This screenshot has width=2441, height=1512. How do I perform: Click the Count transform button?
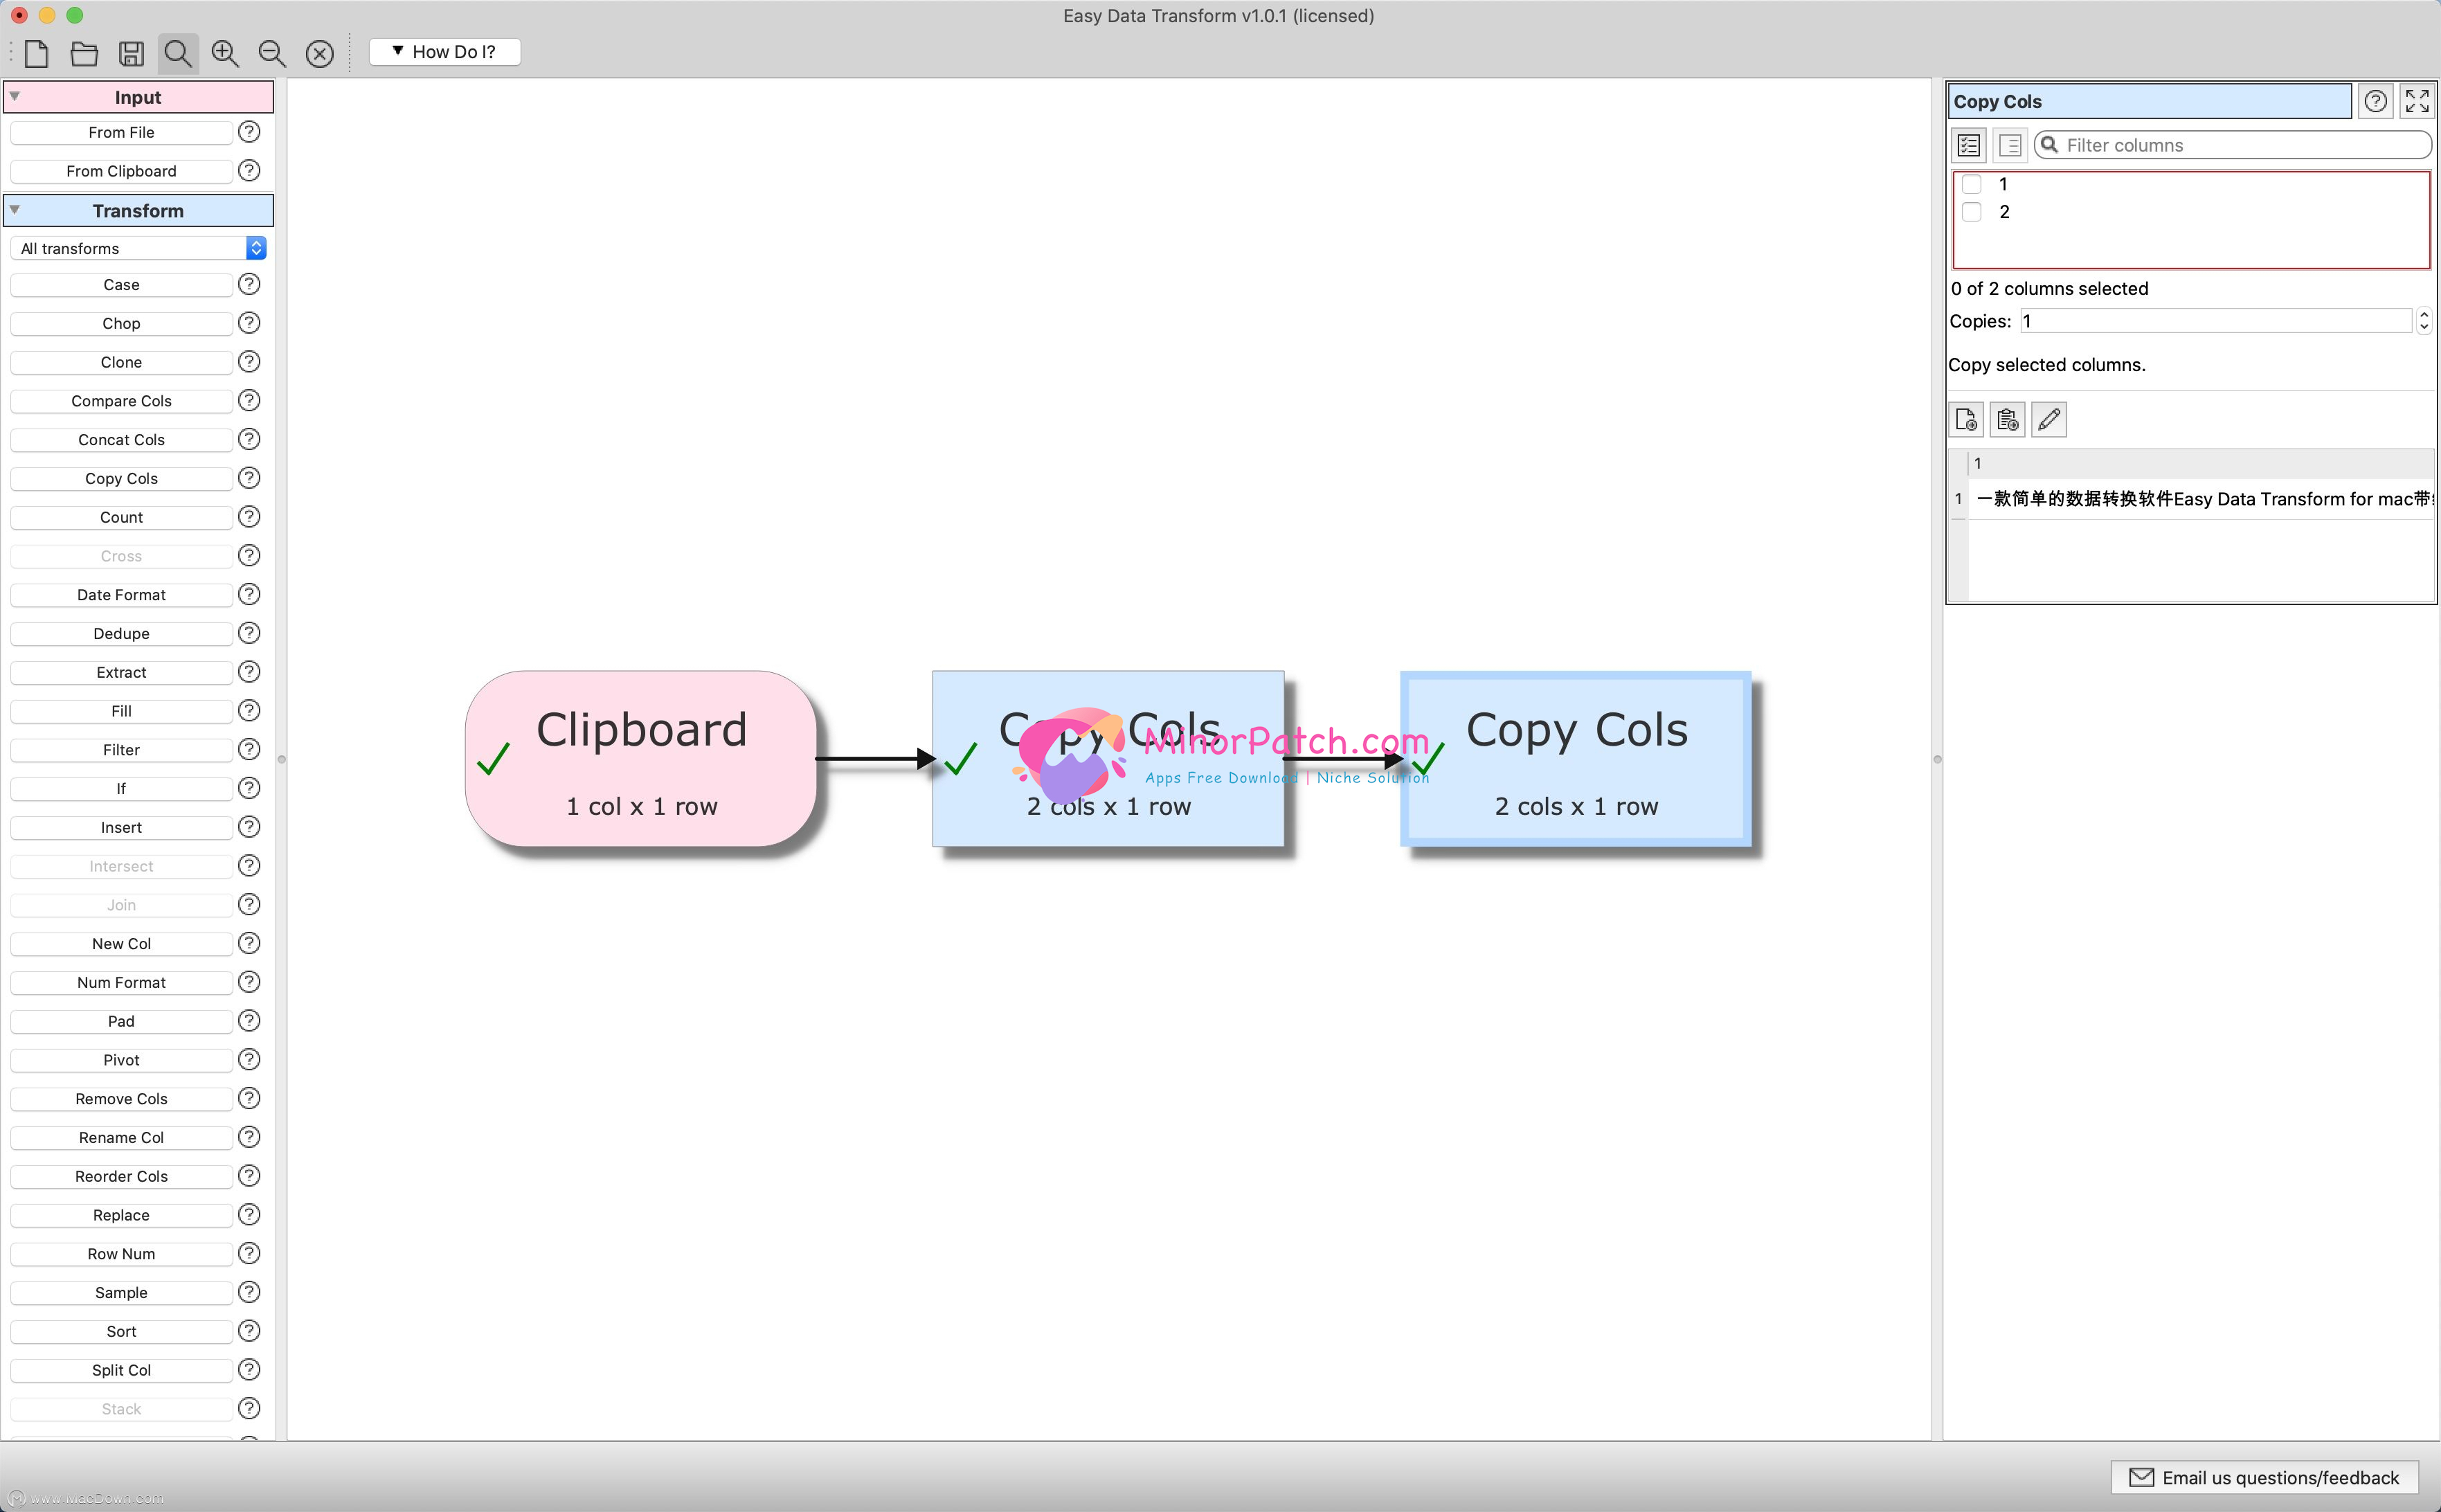tap(121, 517)
